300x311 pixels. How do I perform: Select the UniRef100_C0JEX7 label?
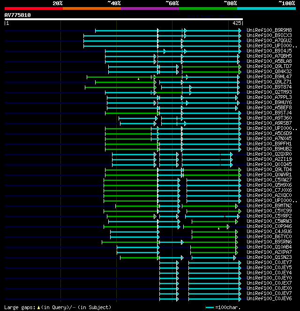point(269,283)
